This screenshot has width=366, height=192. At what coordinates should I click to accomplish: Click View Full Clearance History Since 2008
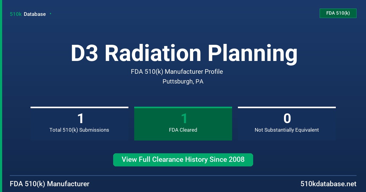click(x=183, y=160)
